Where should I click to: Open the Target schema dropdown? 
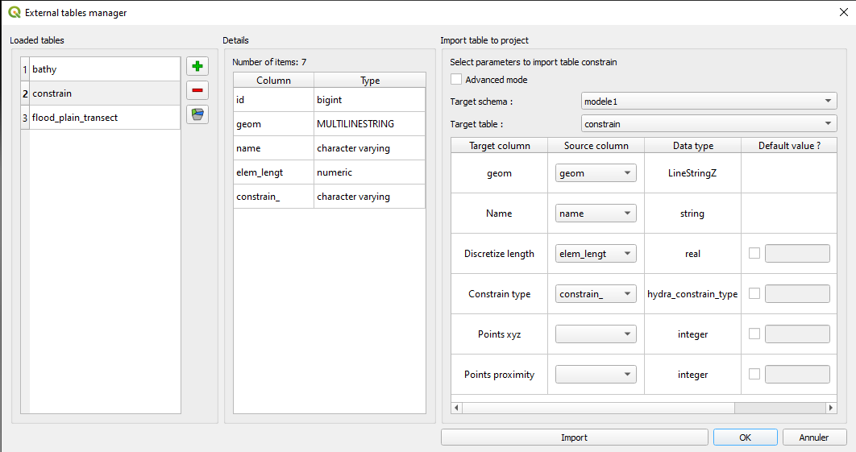[708, 101]
